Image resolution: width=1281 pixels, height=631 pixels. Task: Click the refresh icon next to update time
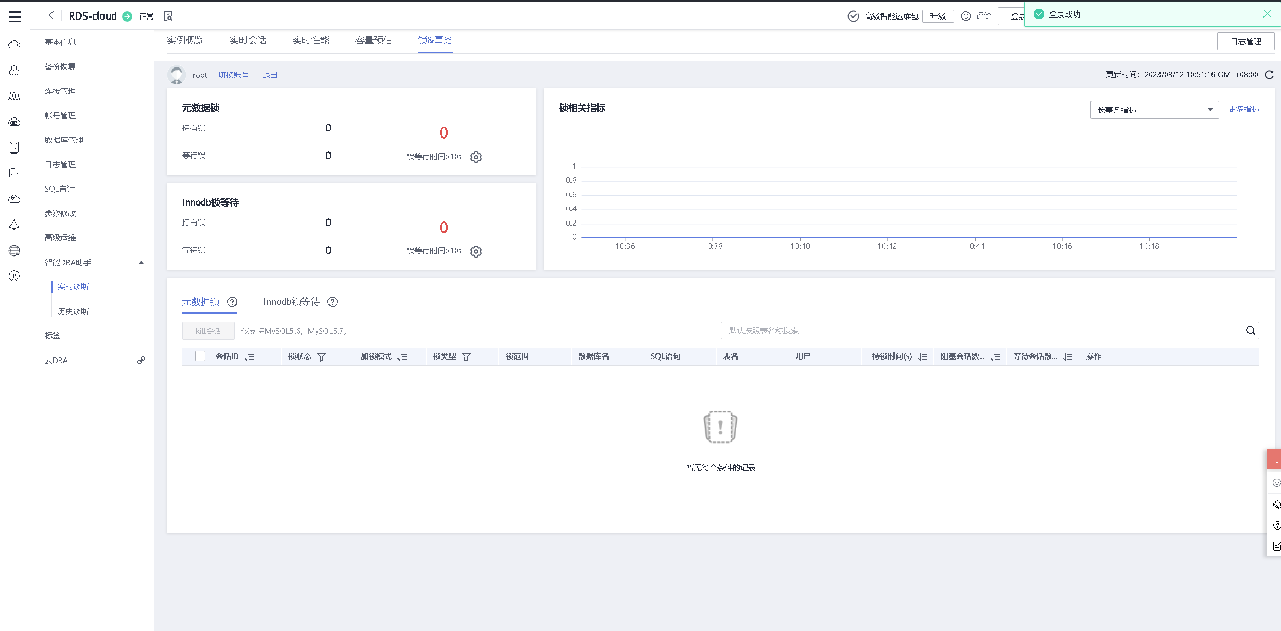pos(1269,75)
